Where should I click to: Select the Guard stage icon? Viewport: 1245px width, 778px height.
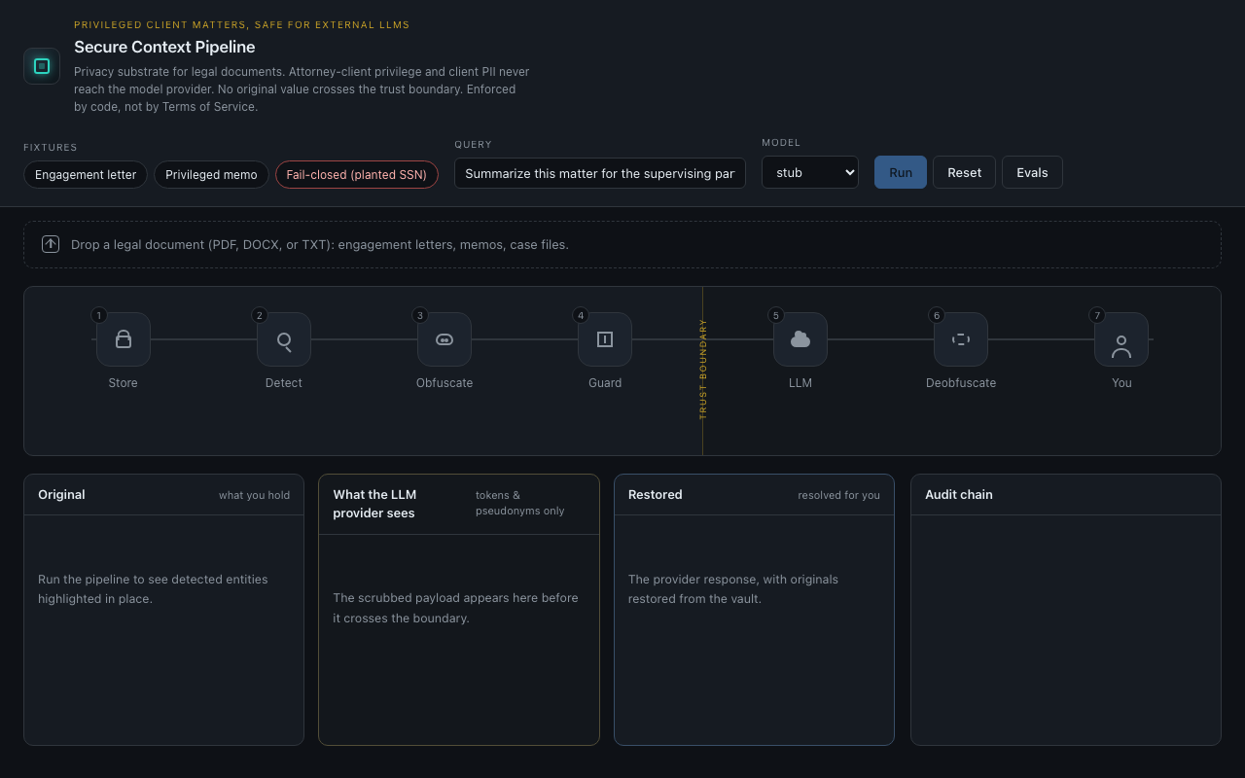[605, 339]
